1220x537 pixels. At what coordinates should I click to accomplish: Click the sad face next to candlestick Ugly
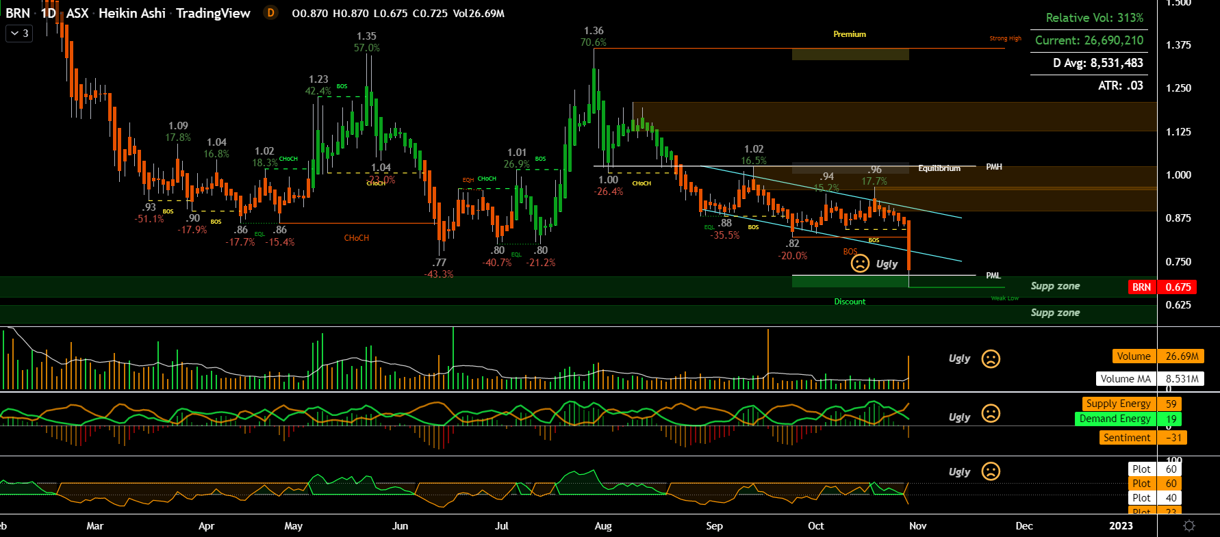[x=860, y=263]
